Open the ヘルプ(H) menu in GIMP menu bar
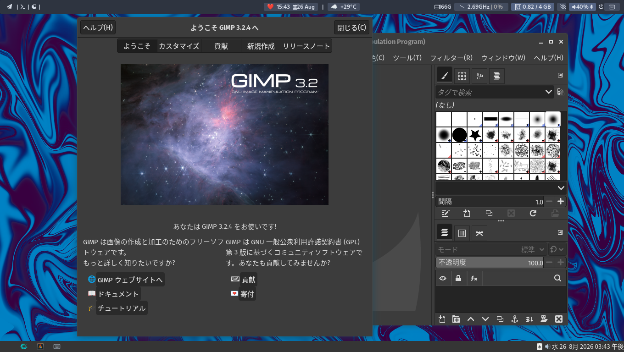The image size is (624, 352). (548, 58)
